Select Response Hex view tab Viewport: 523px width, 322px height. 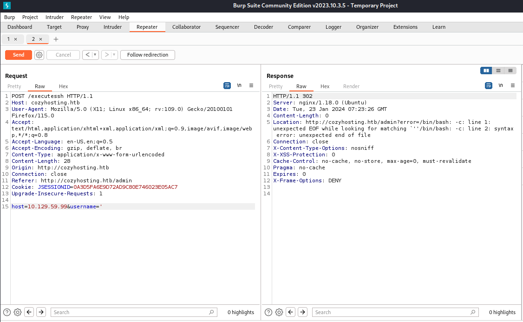click(x=325, y=86)
